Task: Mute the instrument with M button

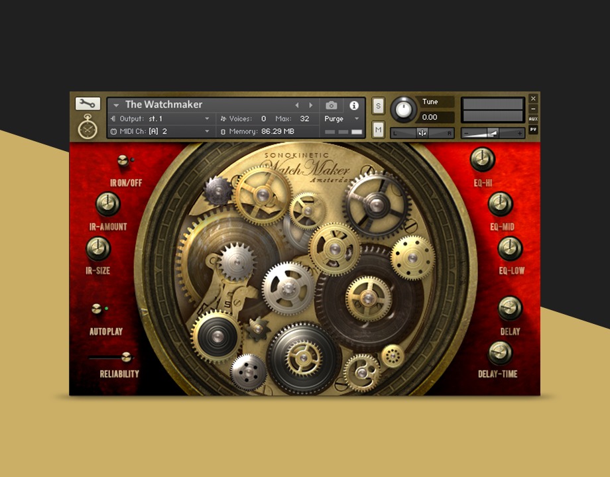Action: tap(378, 130)
